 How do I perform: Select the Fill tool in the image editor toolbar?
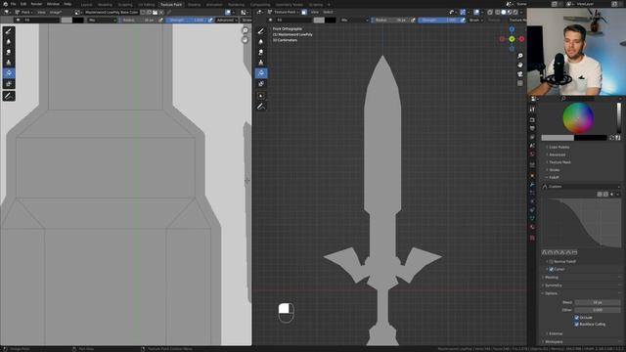click(9, 73)
